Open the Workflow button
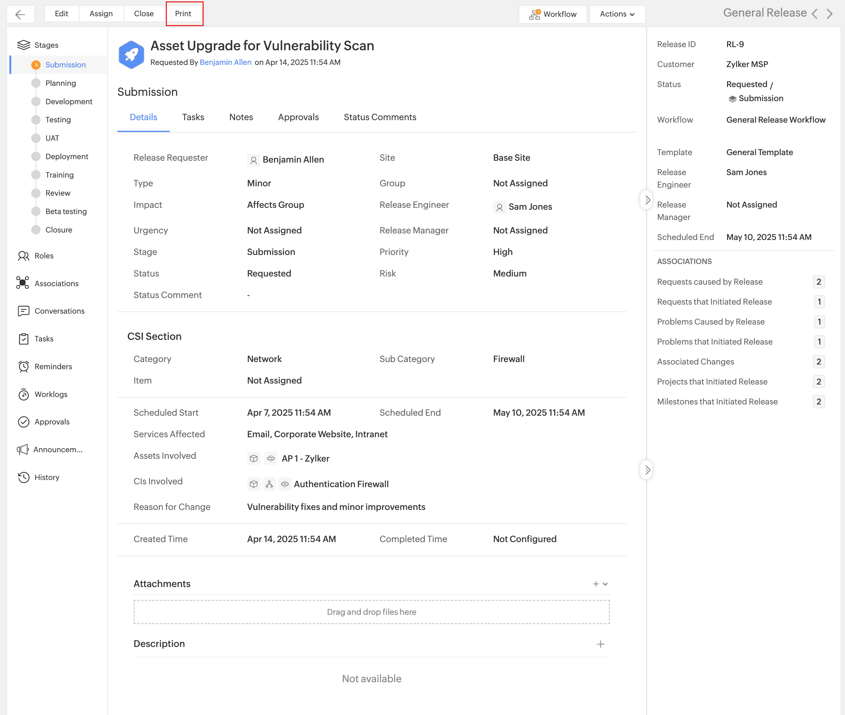Screen dimensions: 845x715 point(552,14)
